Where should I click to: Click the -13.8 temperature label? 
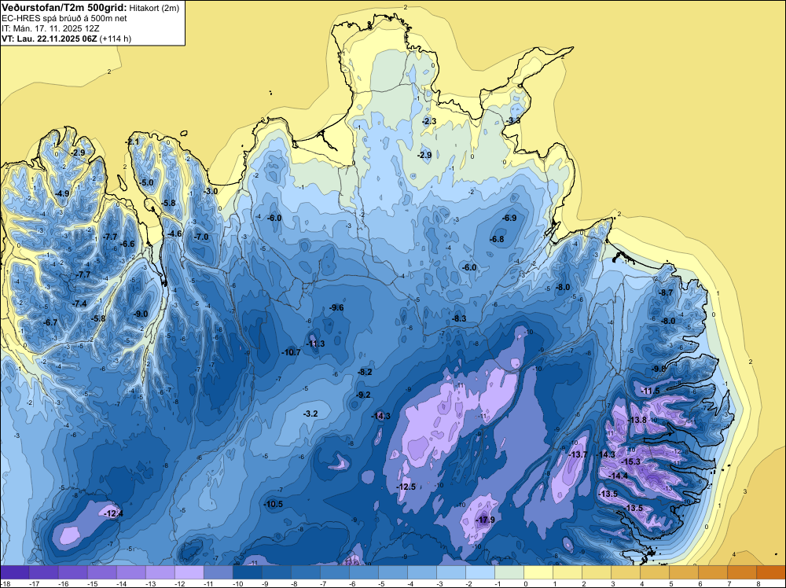637,420
